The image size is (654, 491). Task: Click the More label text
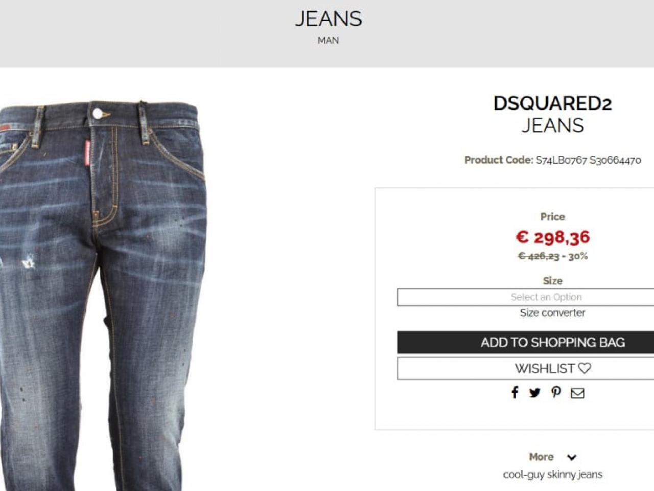[541, 457]
